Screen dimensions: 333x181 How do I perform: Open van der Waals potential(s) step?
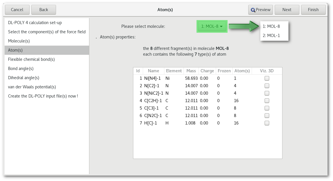point(32,87)
